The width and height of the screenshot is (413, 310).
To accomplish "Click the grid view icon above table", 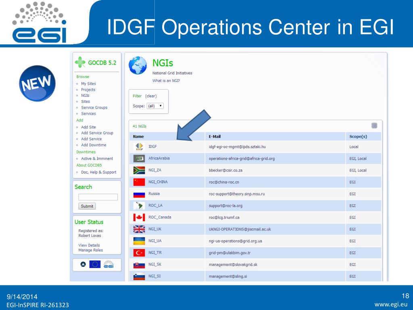I will (374, 126).
